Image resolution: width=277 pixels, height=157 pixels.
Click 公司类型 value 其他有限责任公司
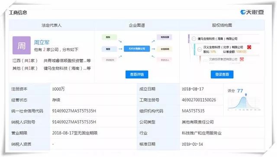198,122
